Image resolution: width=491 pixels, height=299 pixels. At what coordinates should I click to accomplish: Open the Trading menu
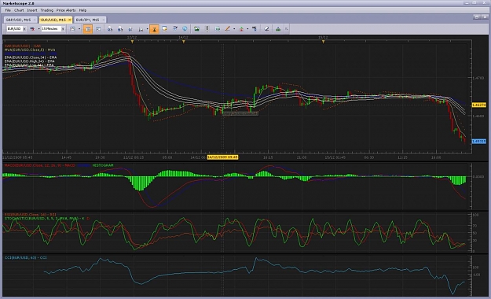[46, 10]
